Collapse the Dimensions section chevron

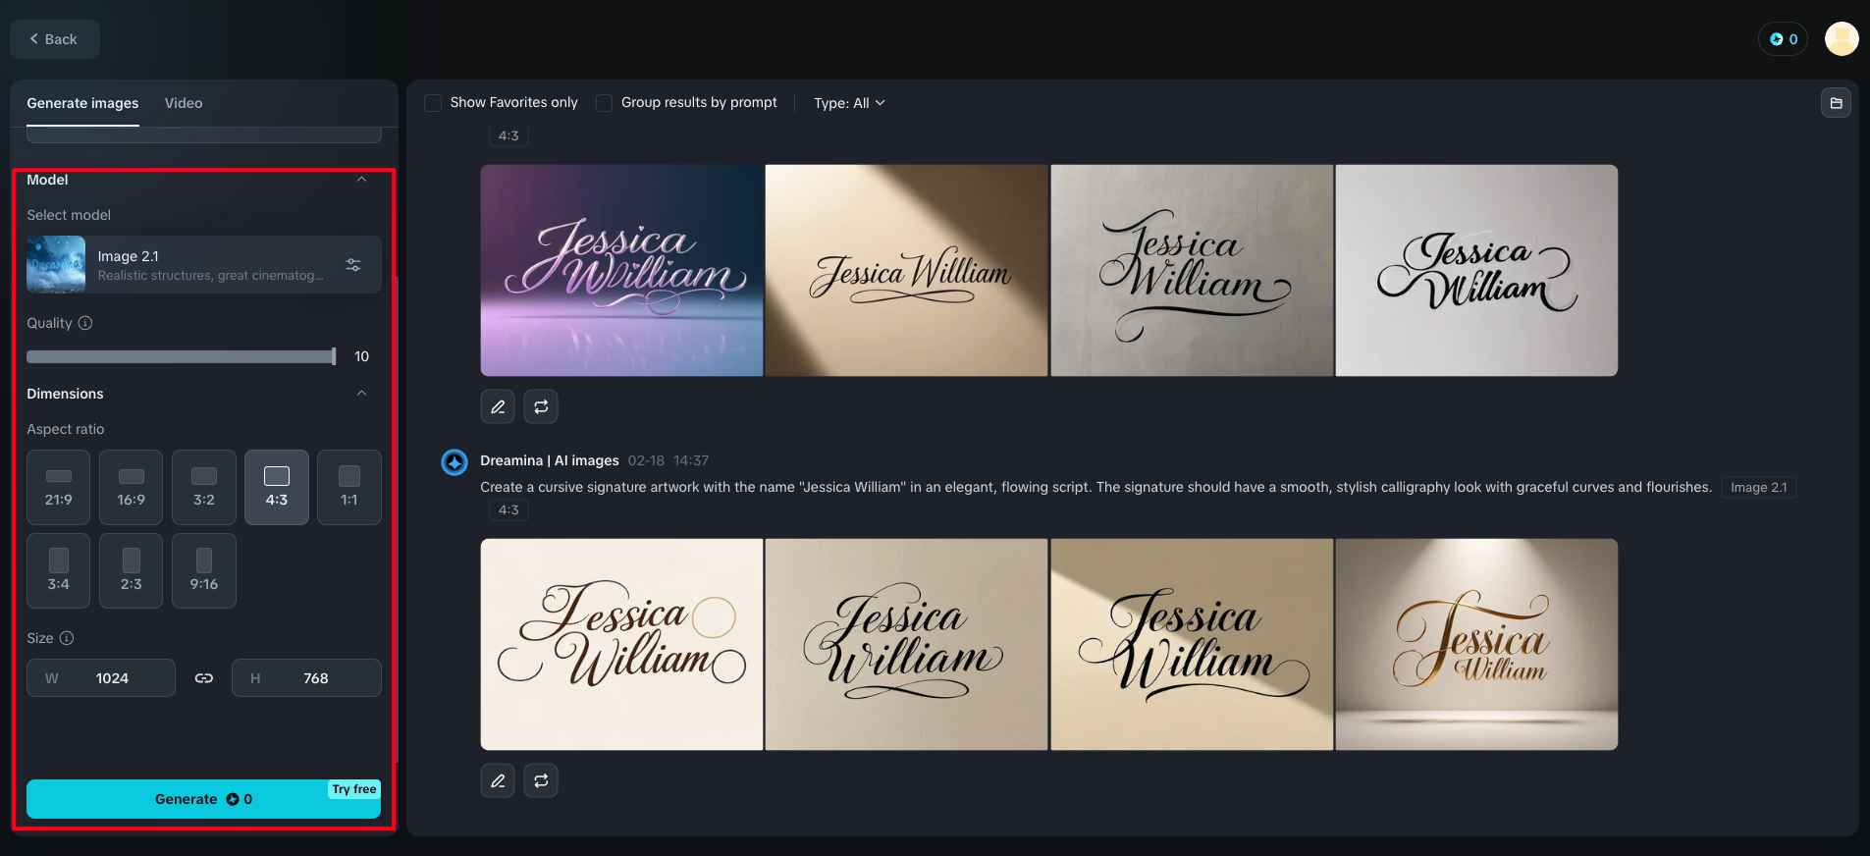(361, 394)
